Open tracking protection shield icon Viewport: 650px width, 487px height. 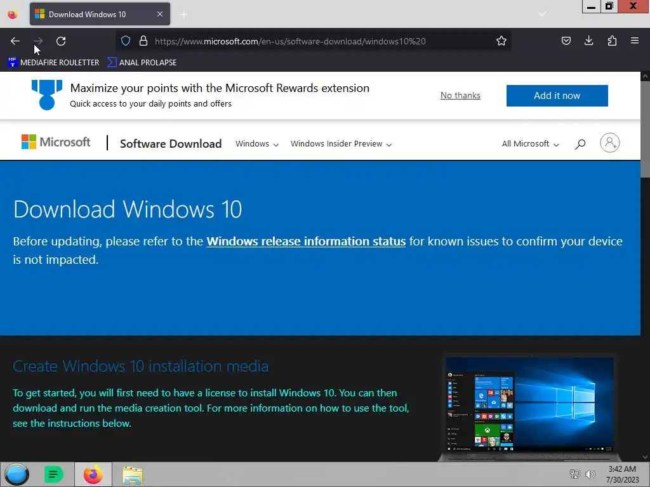(x=126, y=41)
